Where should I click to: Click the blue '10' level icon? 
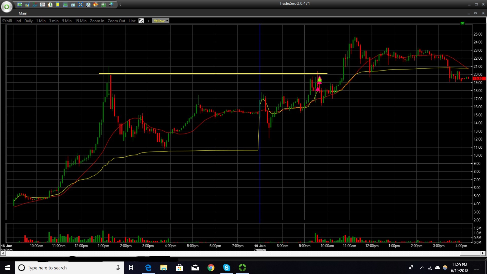(x=65, y=5)
